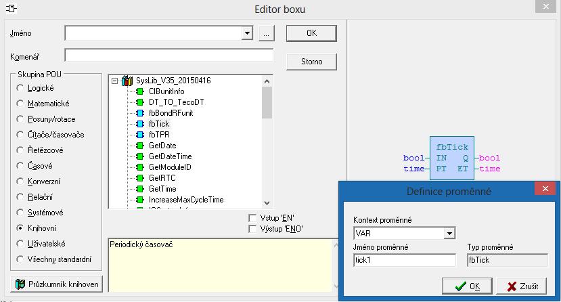This screenshot has height=302, width=561.
Task: Select the Matematické POU group
Action: pyautogui.click(x=20, y=104)
